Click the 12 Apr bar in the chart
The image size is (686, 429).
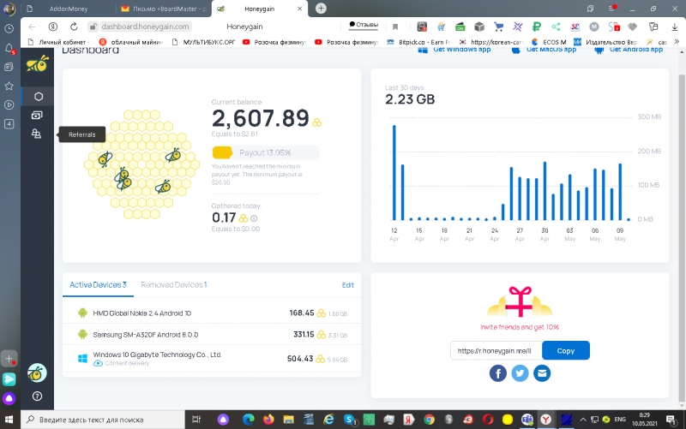(x=394, y=173)
